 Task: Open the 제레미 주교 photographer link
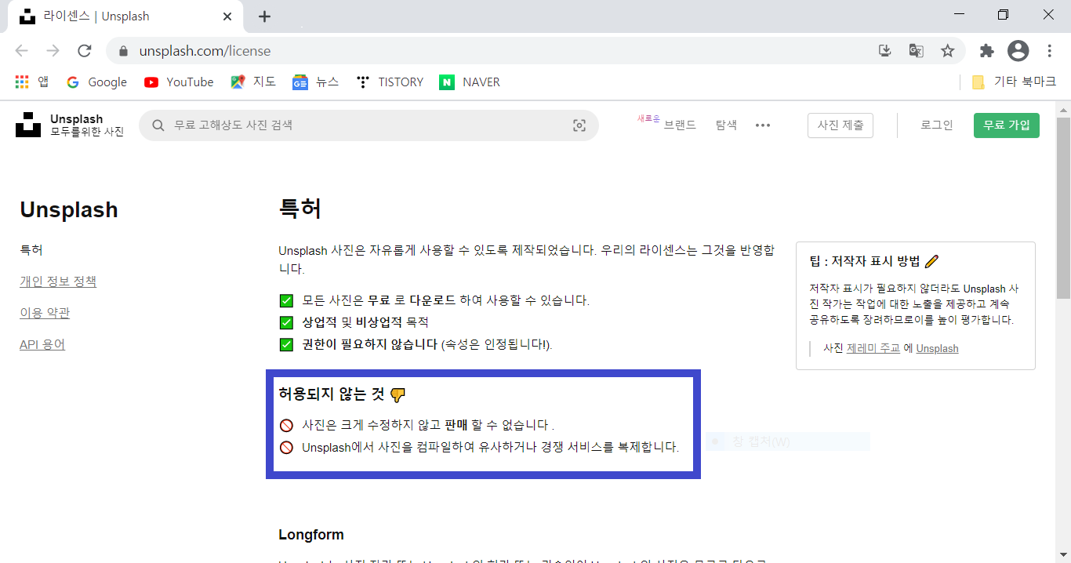[x=873, y=348]
